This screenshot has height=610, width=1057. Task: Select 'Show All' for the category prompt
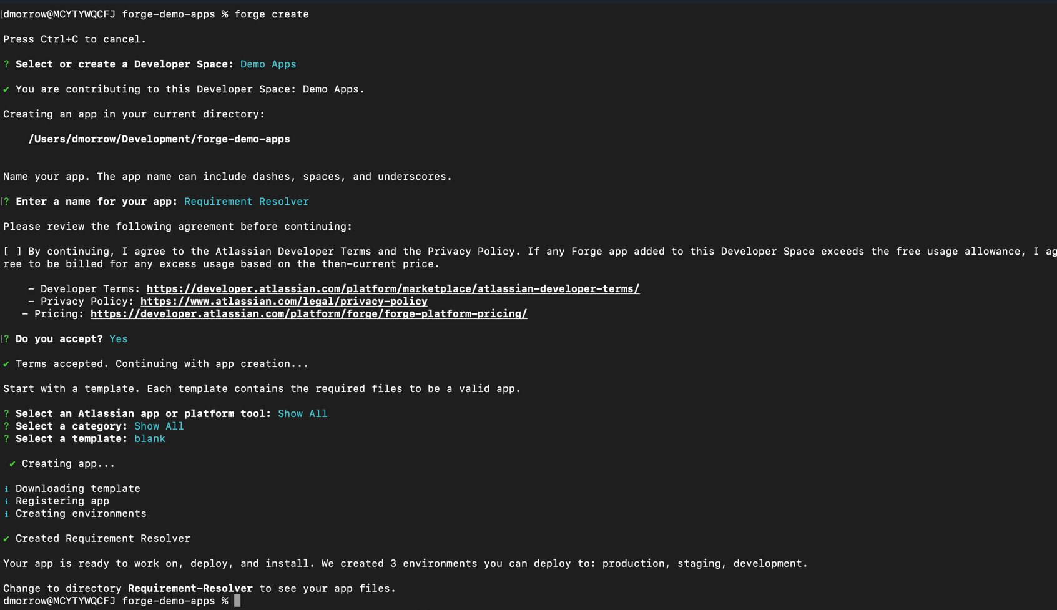[x=159, y=426]
